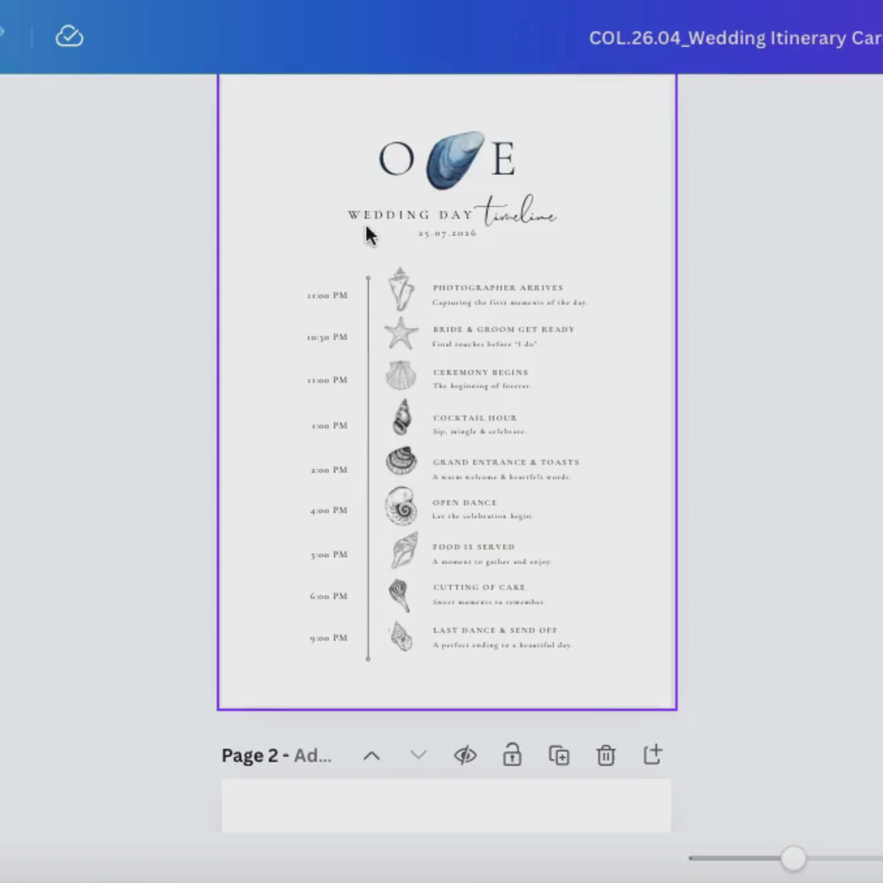Select the GRAND ENTRANCE & TOASTS heading
This screenshot has height=883, width=883.
pos(506,462)
